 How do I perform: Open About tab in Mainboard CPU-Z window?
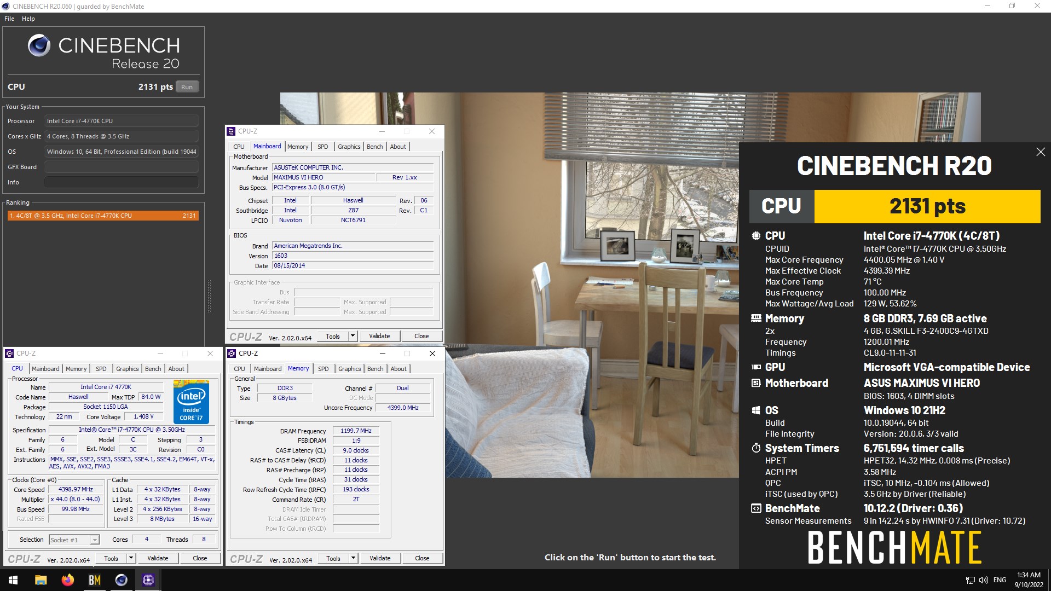tap(398, 147)
